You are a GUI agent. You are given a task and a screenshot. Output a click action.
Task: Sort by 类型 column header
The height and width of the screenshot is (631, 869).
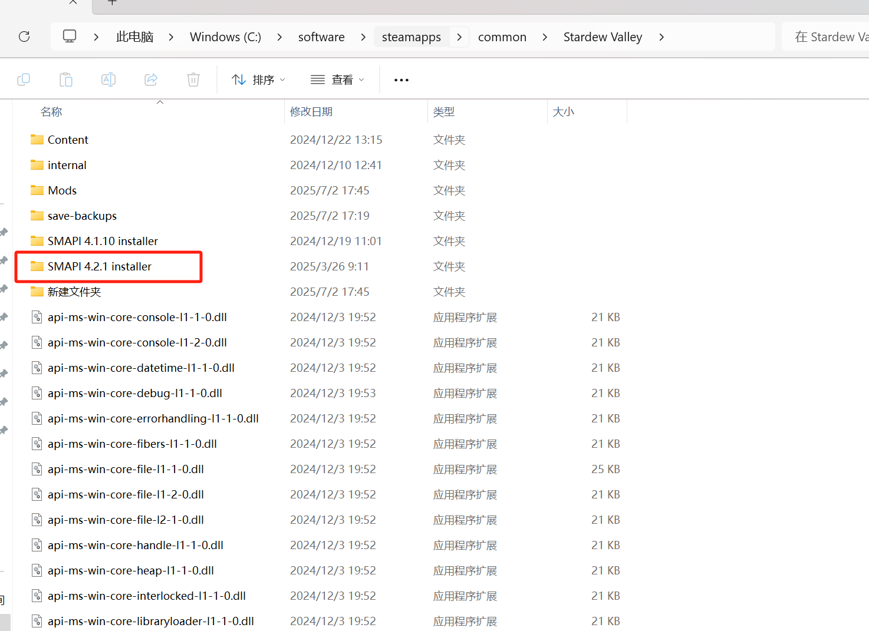[444, 112]
